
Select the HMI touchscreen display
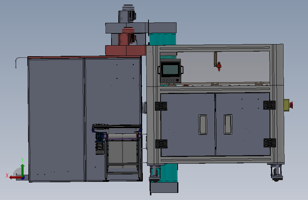170,70
